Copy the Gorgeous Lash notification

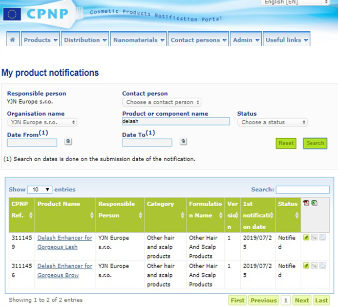pos(322,237)
